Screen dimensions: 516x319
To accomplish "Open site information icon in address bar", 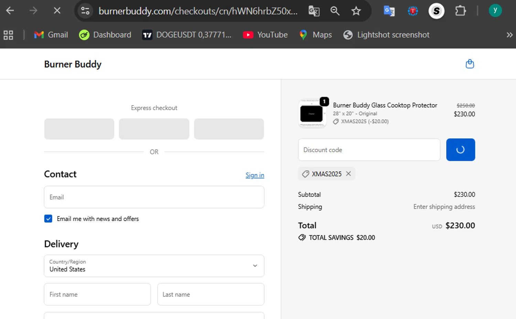I will click(x=85, y=11).
